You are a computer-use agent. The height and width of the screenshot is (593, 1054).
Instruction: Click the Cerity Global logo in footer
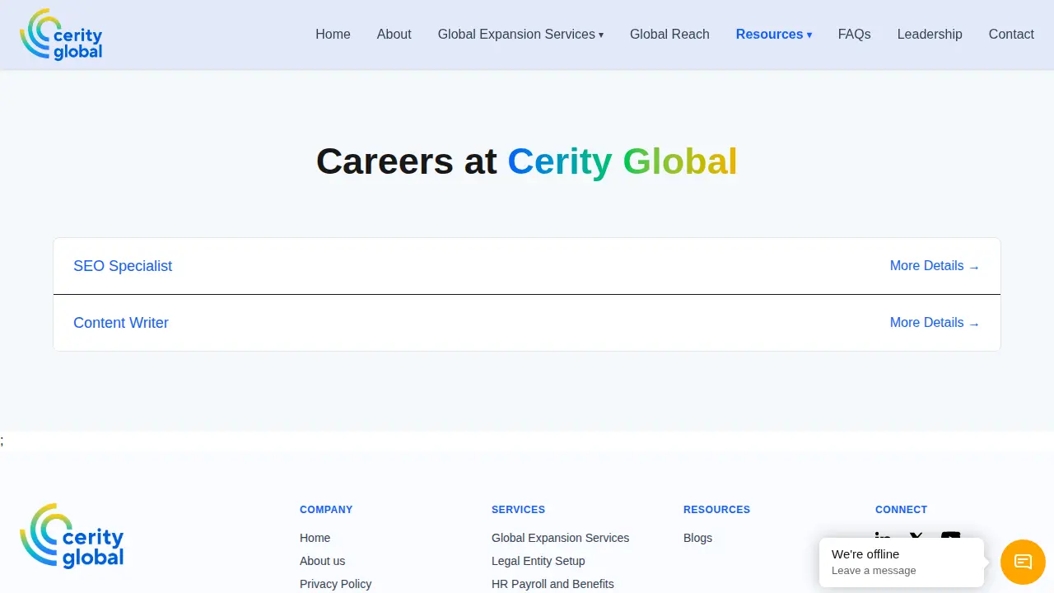pos(72,536)
